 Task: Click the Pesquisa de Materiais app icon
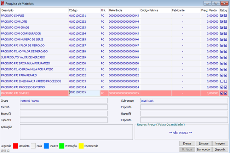coord(2,4)
